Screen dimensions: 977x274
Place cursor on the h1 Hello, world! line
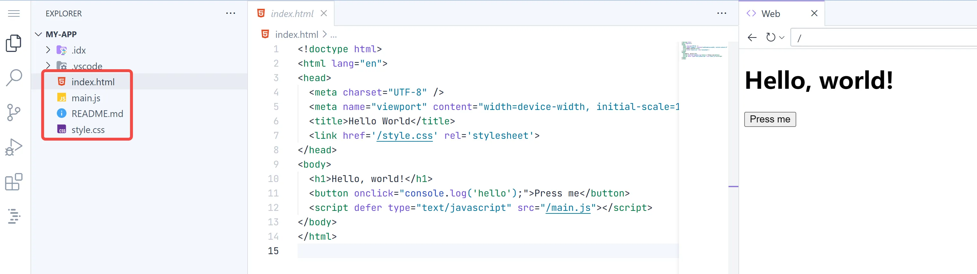tap(371, 179)
